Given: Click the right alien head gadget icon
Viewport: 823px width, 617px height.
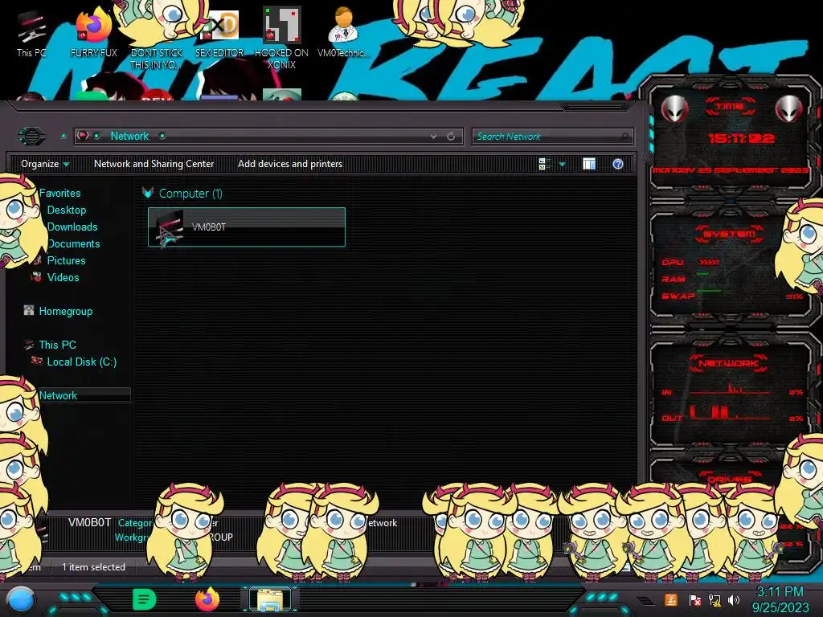Looking at the screenshot, I should click(x=789, y=108).
